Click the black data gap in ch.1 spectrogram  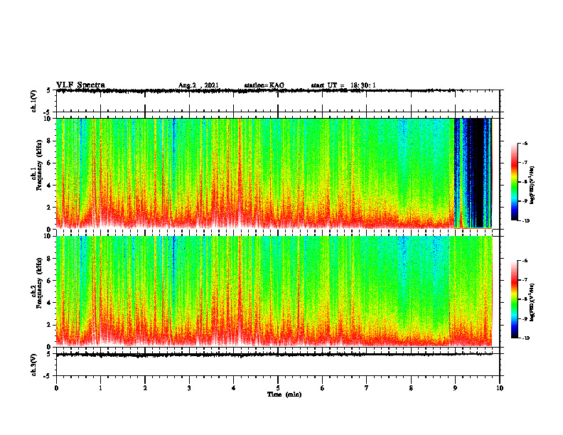[478, 172]
